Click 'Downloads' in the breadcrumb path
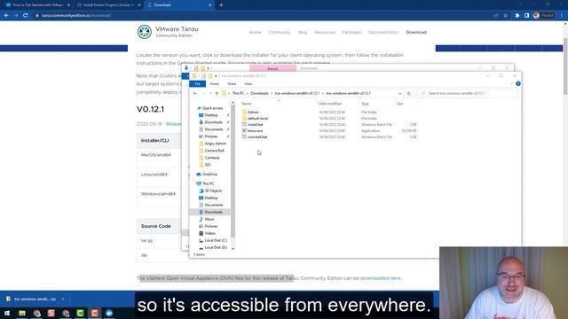The width and height of the screenshot is (568, 319). (x=259, y=93)
